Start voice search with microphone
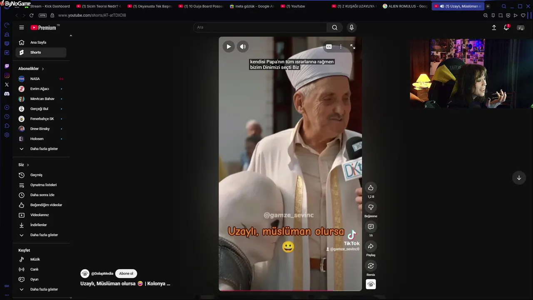533x300 pixels. pos(351,27)
